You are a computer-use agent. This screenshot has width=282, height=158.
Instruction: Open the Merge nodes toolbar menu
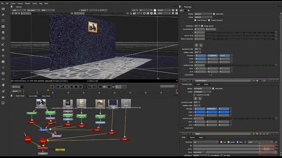(x=3, y=50)
